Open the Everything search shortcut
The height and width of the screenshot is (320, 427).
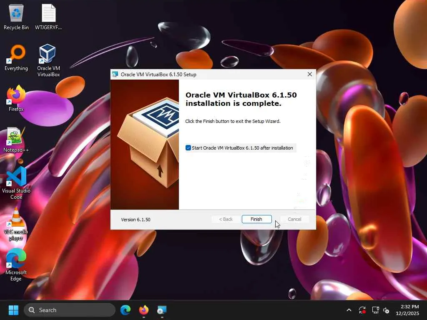16,57
